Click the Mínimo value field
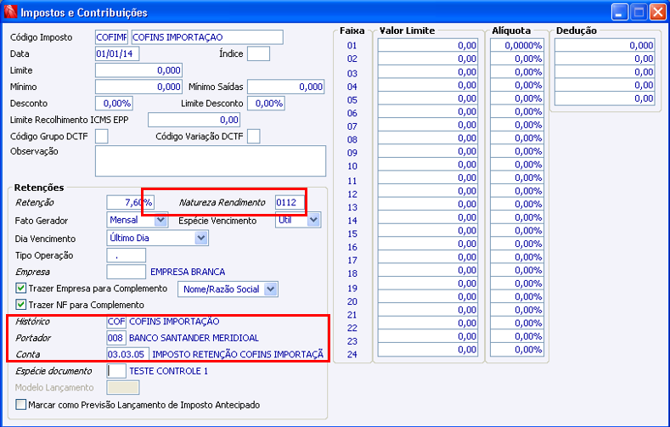 click(x=139, y=87)
